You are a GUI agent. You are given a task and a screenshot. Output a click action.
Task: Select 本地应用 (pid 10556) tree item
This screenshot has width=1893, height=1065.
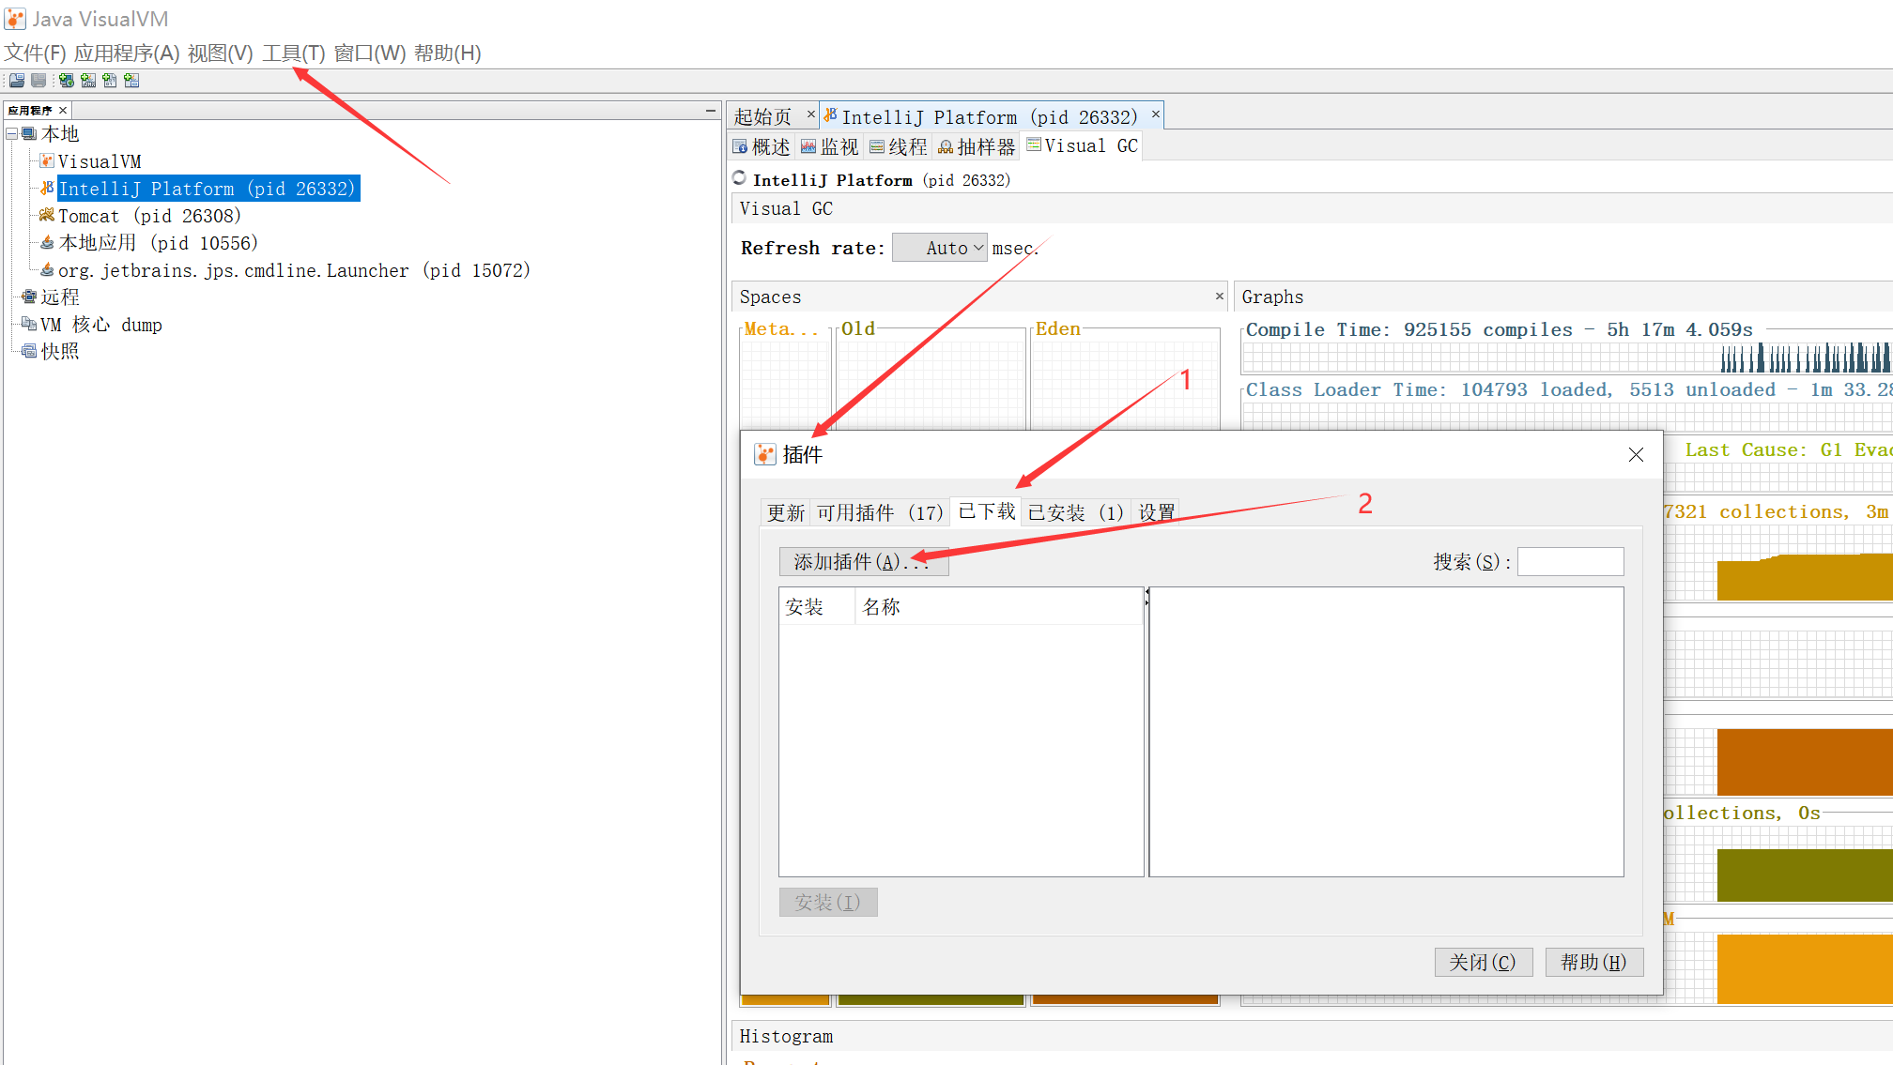coord(158,243)
